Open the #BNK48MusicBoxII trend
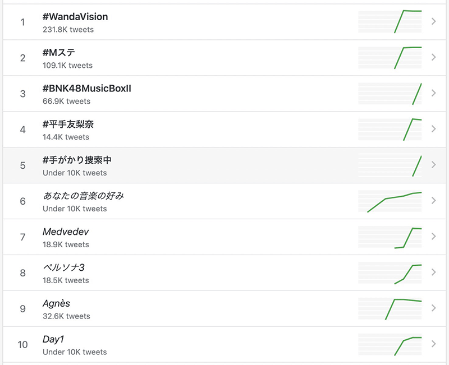This screenshot has height=365, width=449. coord(87,89)
